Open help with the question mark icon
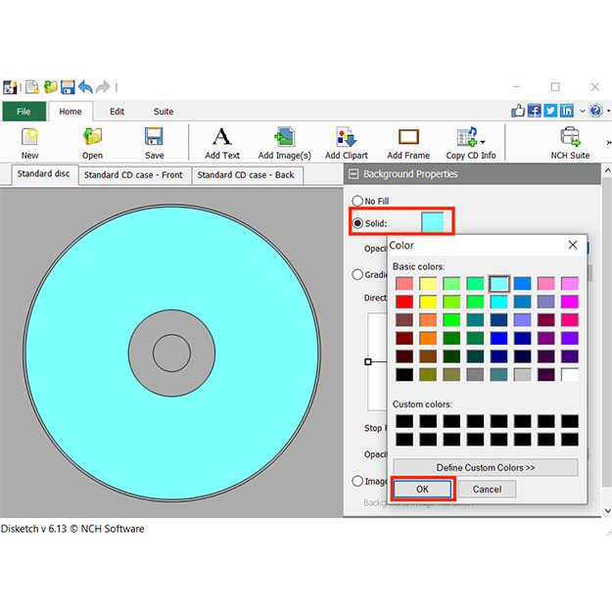 595,111
